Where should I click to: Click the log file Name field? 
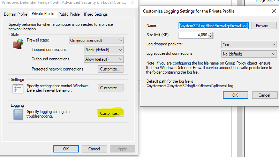click(x=213, y=26)
